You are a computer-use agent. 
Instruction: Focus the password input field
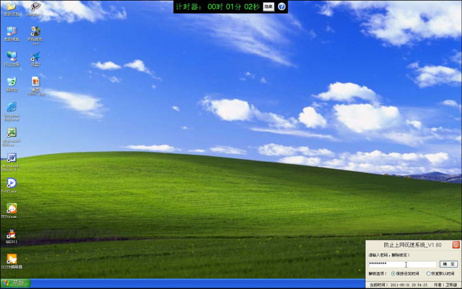pos(402,264)
